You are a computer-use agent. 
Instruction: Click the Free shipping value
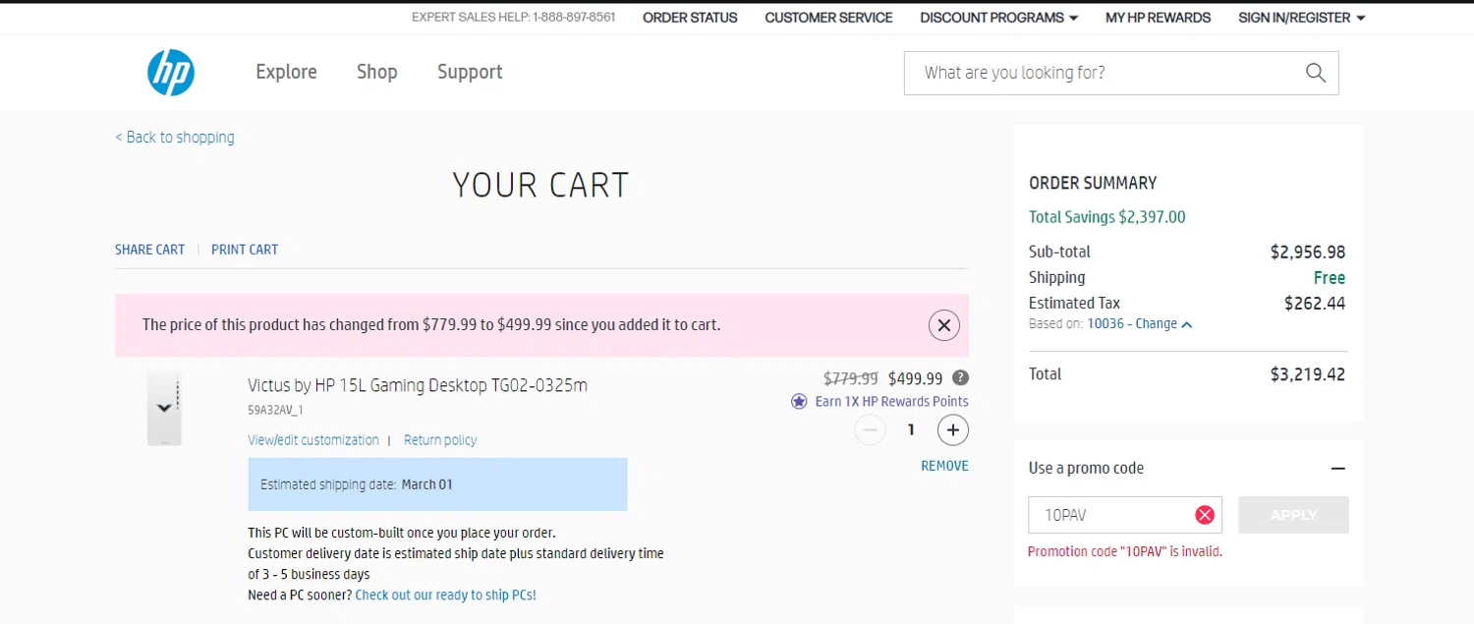coord(1329,278)
